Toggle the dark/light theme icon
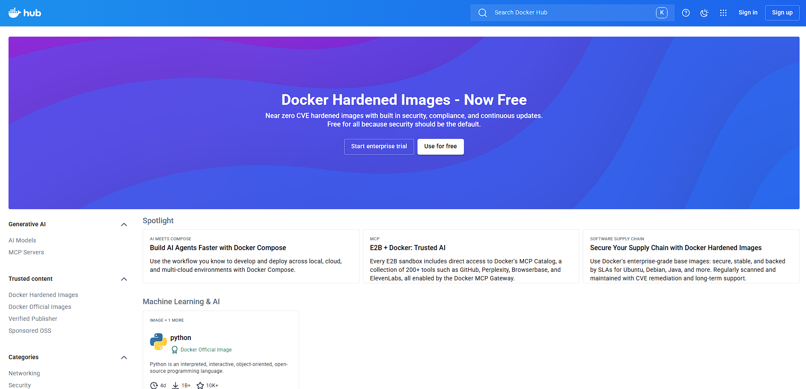This screenshot has width=806, height=389. pyautogui.click(x=704, y=13)
